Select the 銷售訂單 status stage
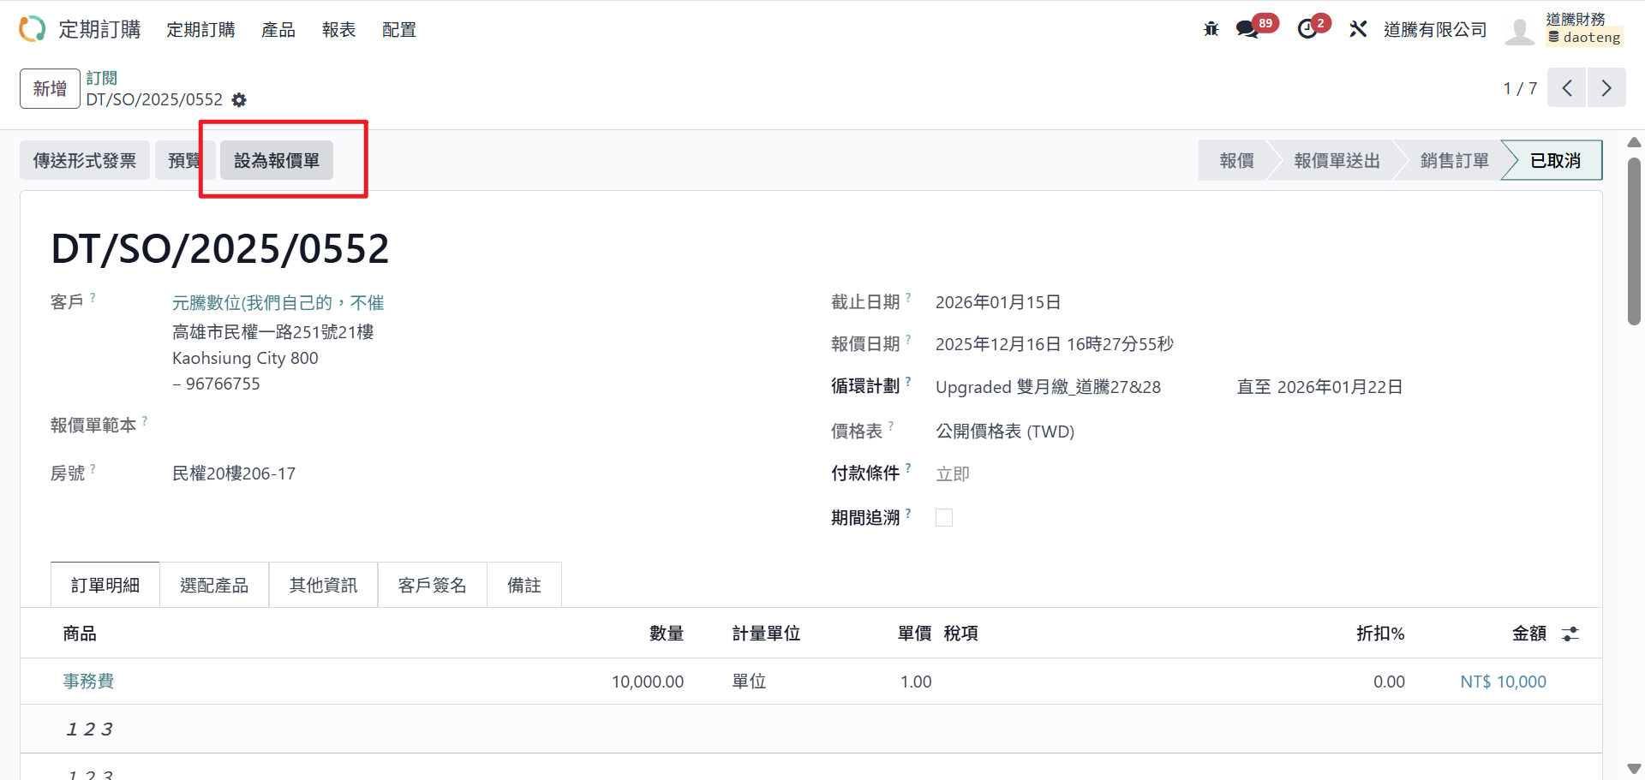1645x780 pixels. [1454, 161]
